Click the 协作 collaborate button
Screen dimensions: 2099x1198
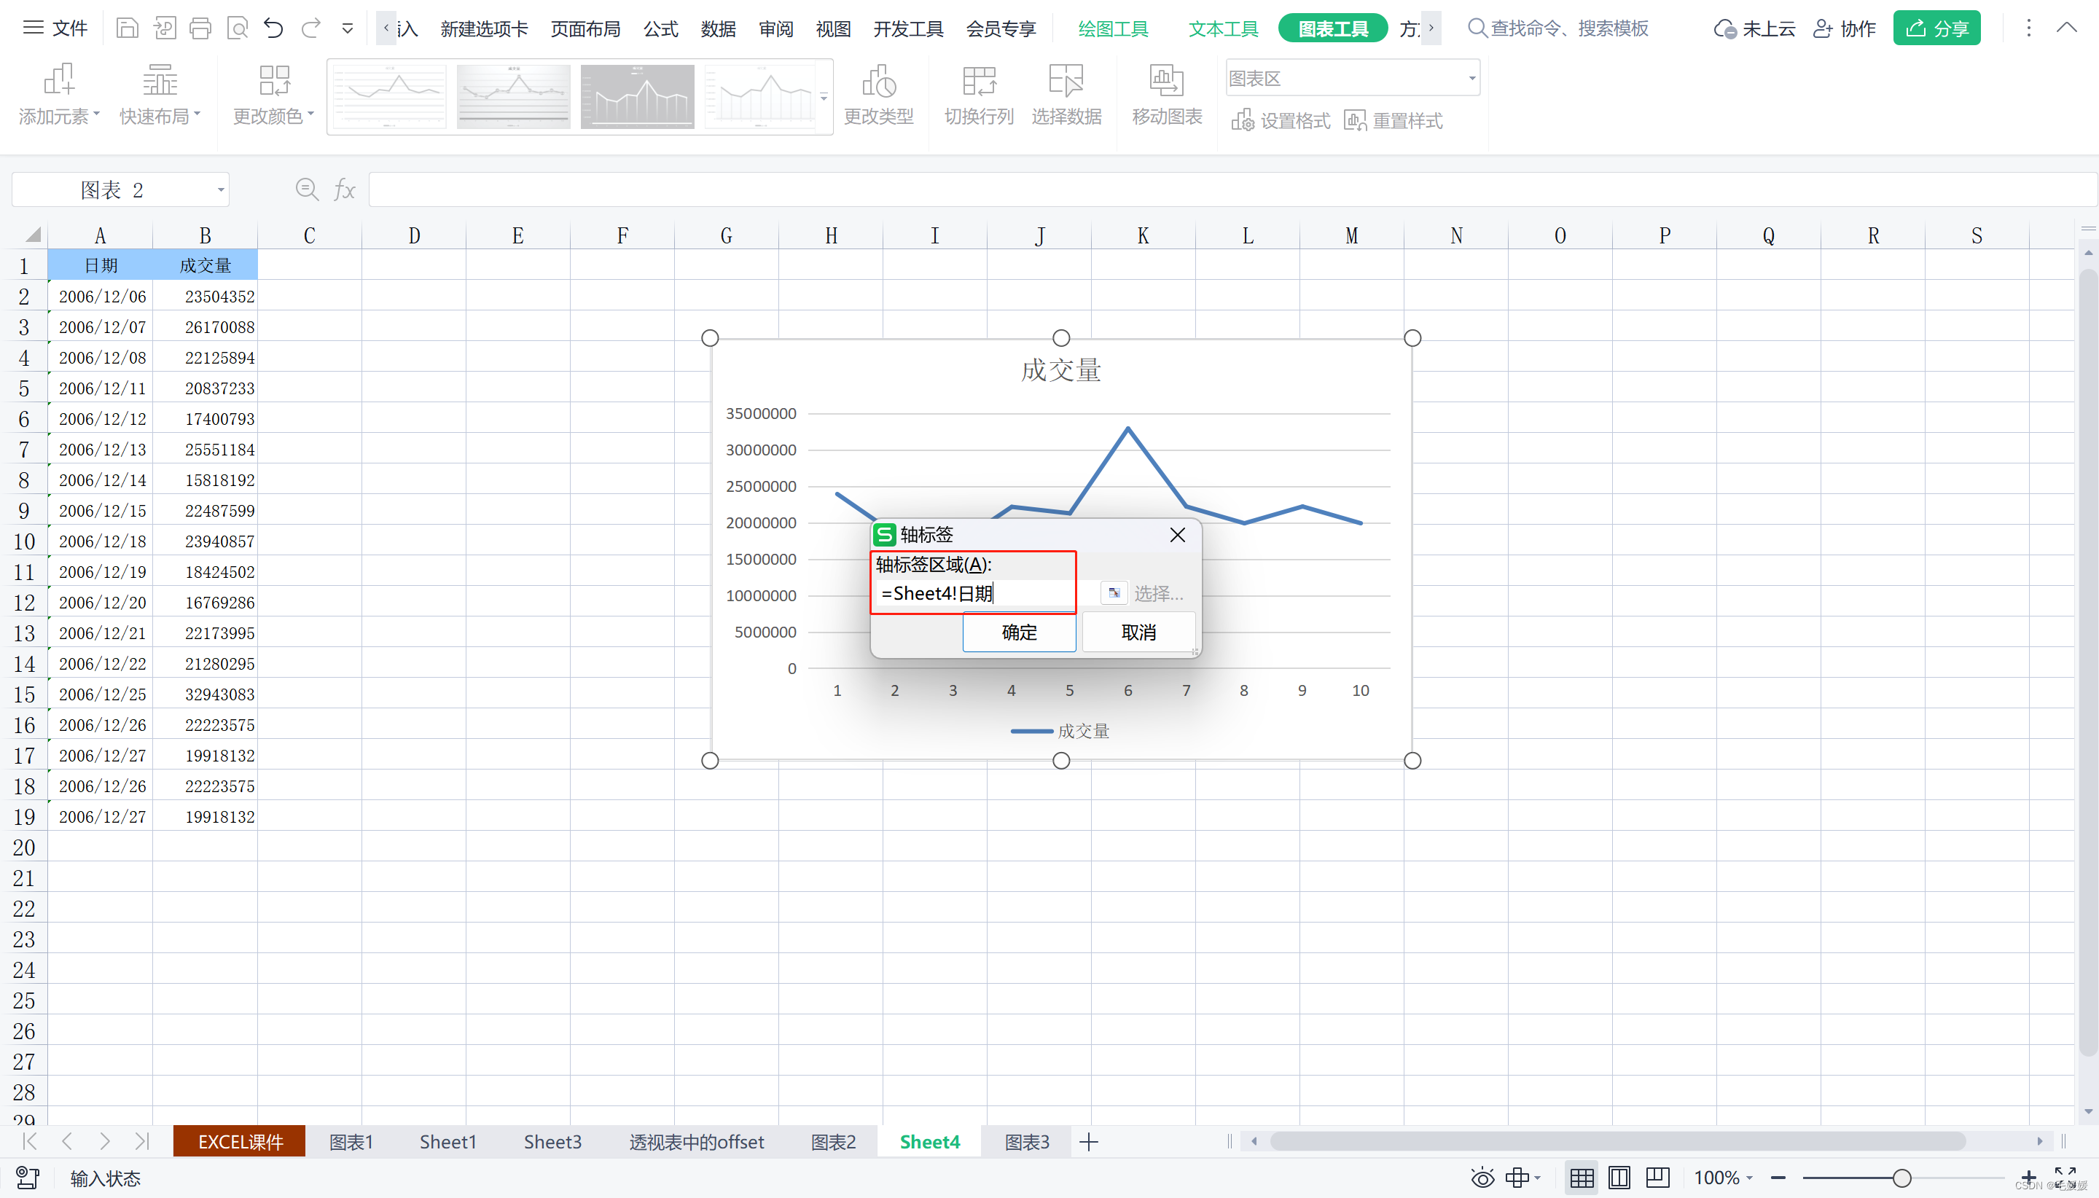pos(1844,29)
